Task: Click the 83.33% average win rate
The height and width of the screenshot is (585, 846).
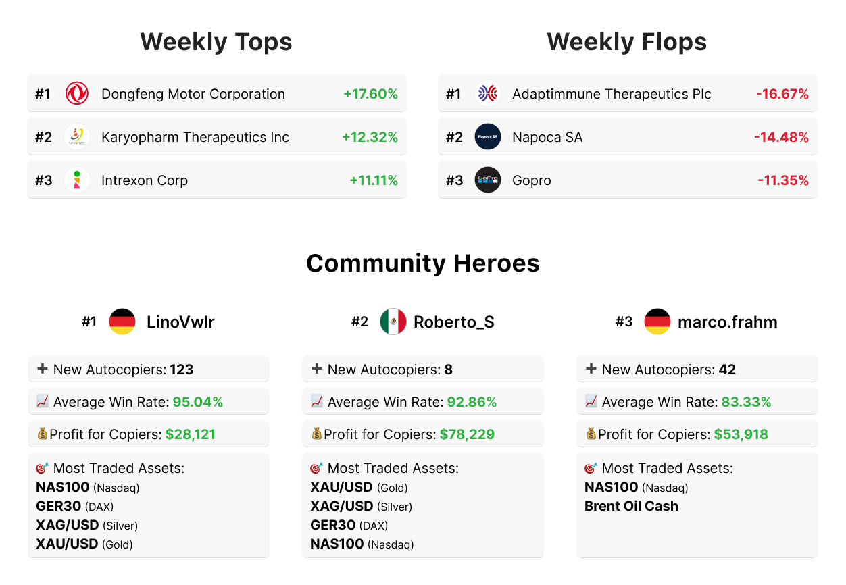Action: (746, 402)
